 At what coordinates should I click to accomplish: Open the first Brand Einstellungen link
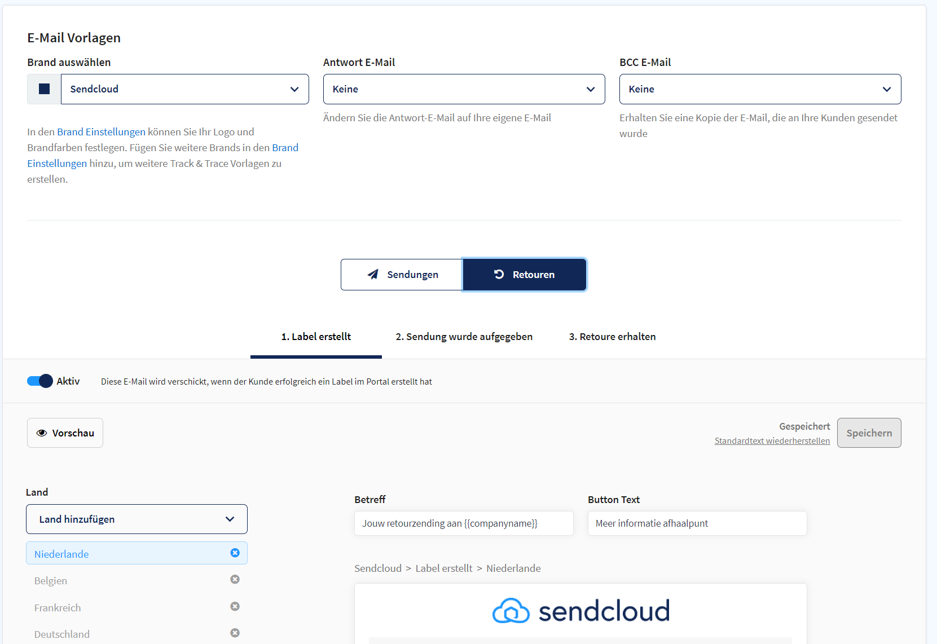[101, 132]
